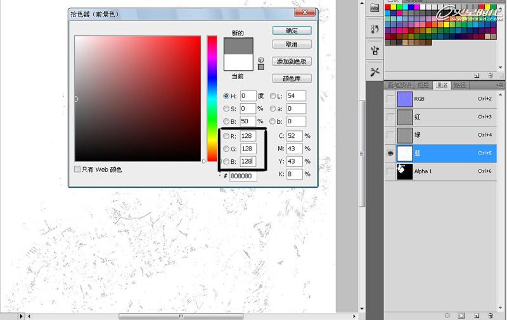The height and width of the screenshot is (320, 507).
Task: Confirm color with 确定 button
Action: pyautogui.click(x=292, y=30)
